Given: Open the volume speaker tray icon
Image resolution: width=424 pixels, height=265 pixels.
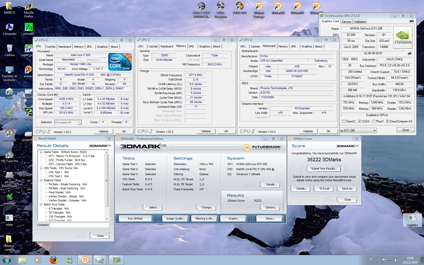Looking at the screenshot, I should click(x=396, y=260).
